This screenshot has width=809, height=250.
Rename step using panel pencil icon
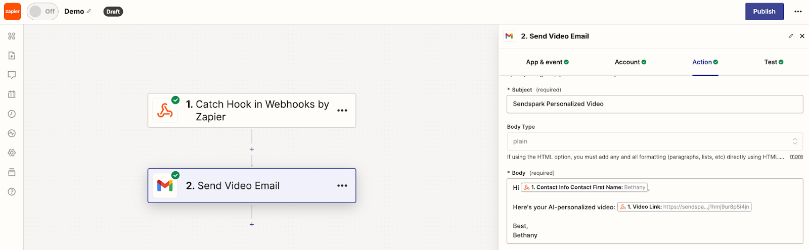[x=791, y=36]
